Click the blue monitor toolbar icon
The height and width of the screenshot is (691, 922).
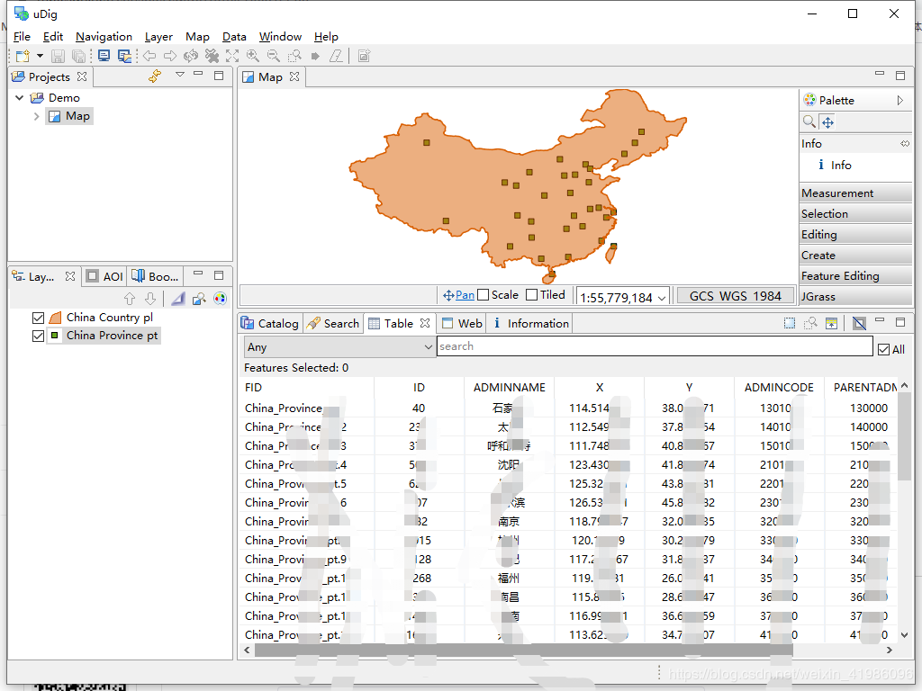104,56
